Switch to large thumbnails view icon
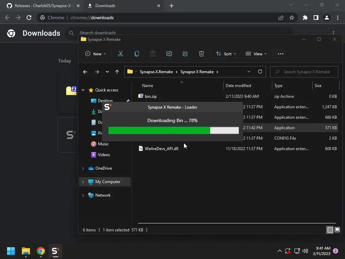The height and width of the screenshot is (259, 345). click(337, 230)
